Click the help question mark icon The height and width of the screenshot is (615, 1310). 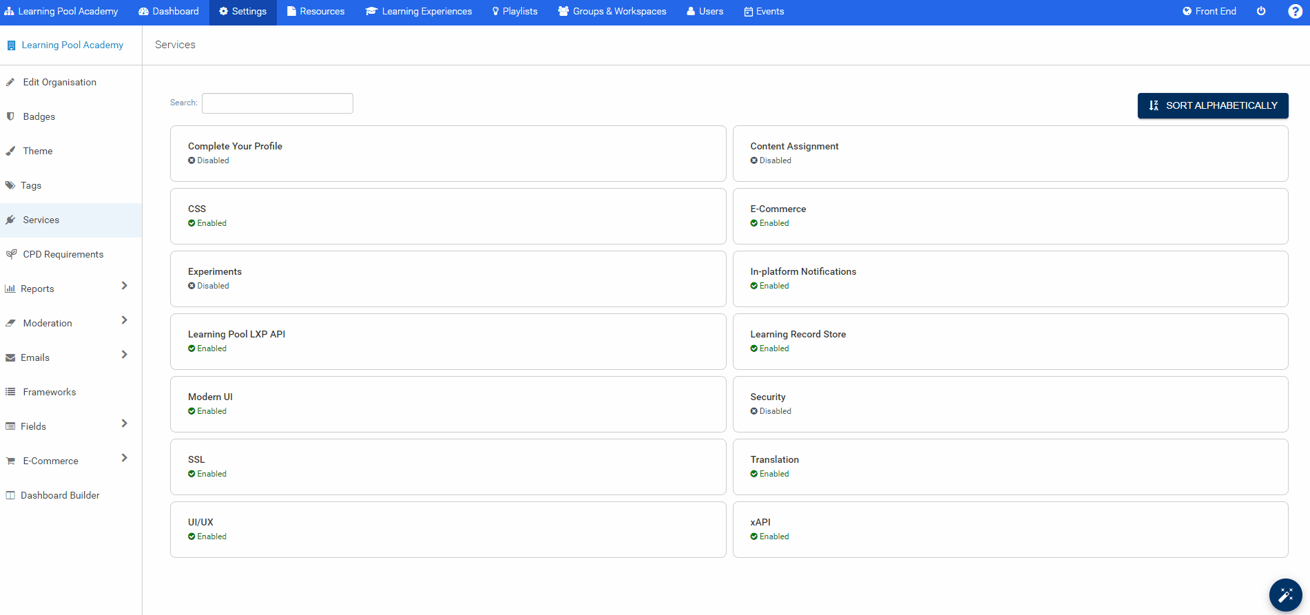tap(1295, 12)
